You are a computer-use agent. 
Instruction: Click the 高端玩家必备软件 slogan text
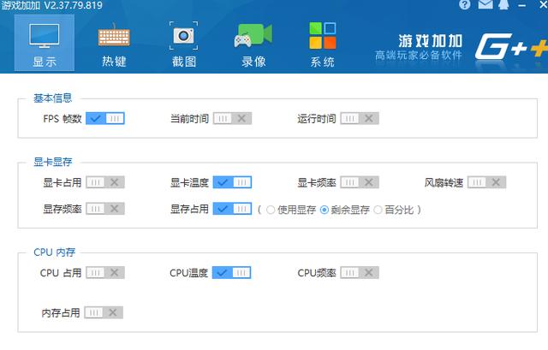point(419,55)
